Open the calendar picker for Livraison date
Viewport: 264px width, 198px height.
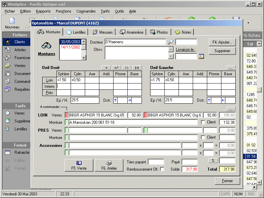[201, 56]
